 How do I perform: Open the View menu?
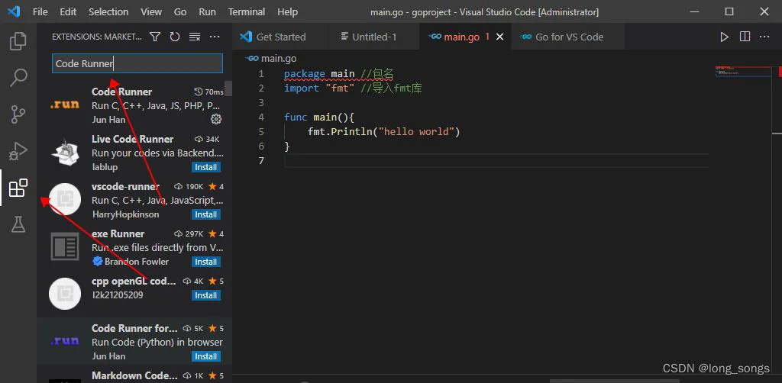click(150, 11)
